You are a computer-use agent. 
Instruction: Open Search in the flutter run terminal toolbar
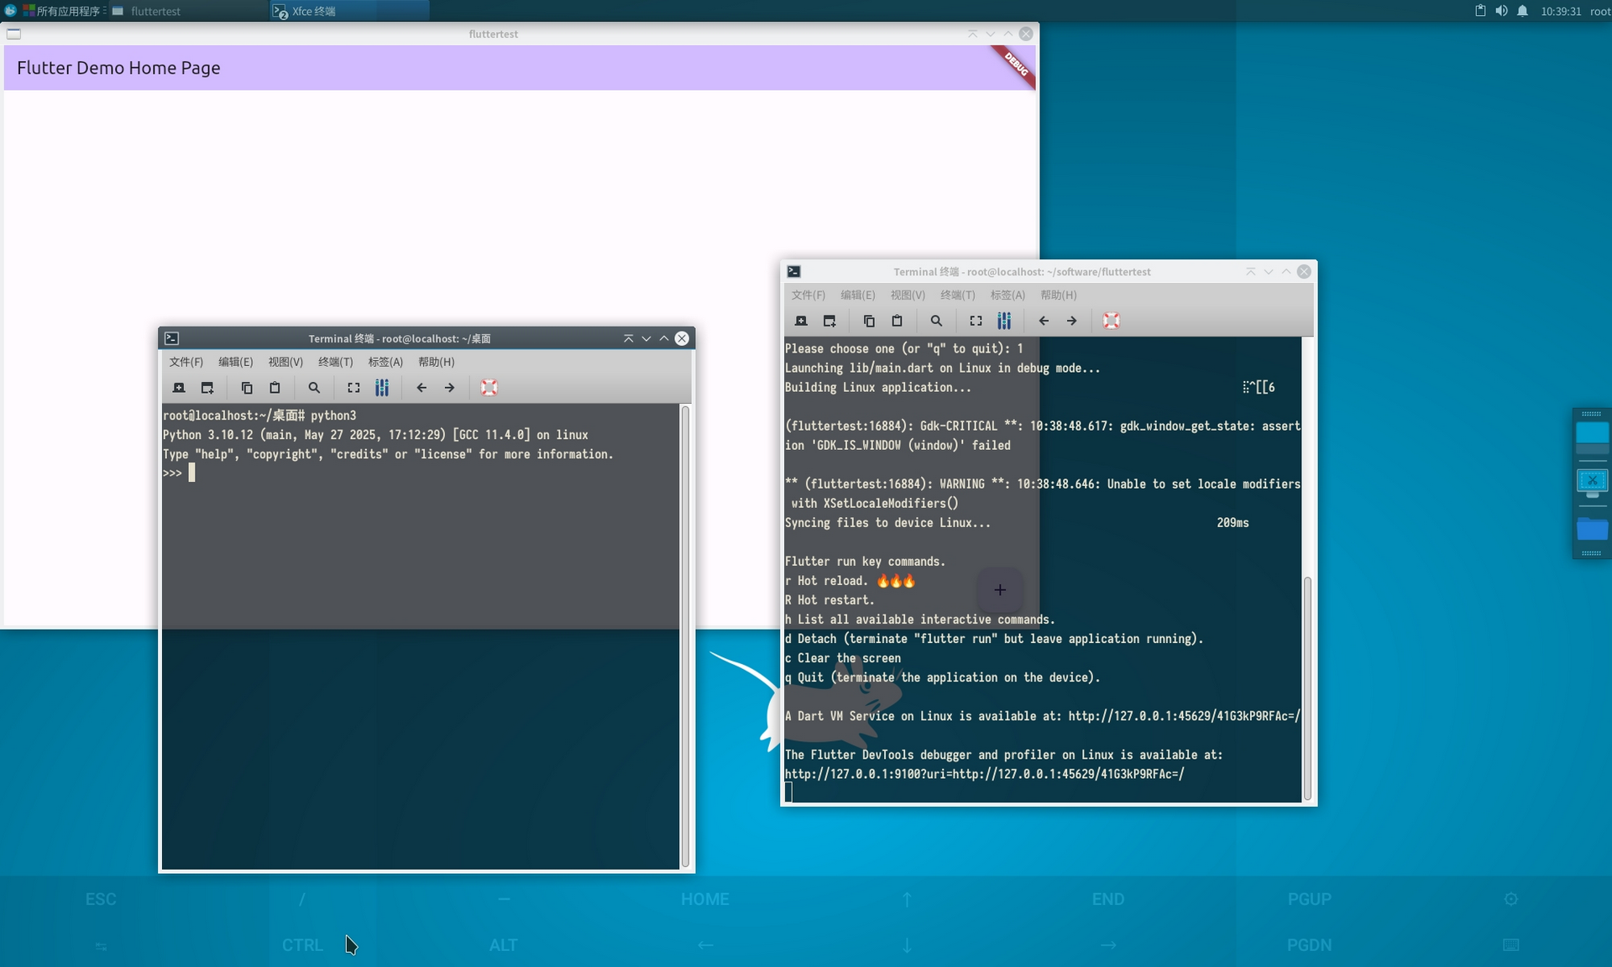point(936,321)
